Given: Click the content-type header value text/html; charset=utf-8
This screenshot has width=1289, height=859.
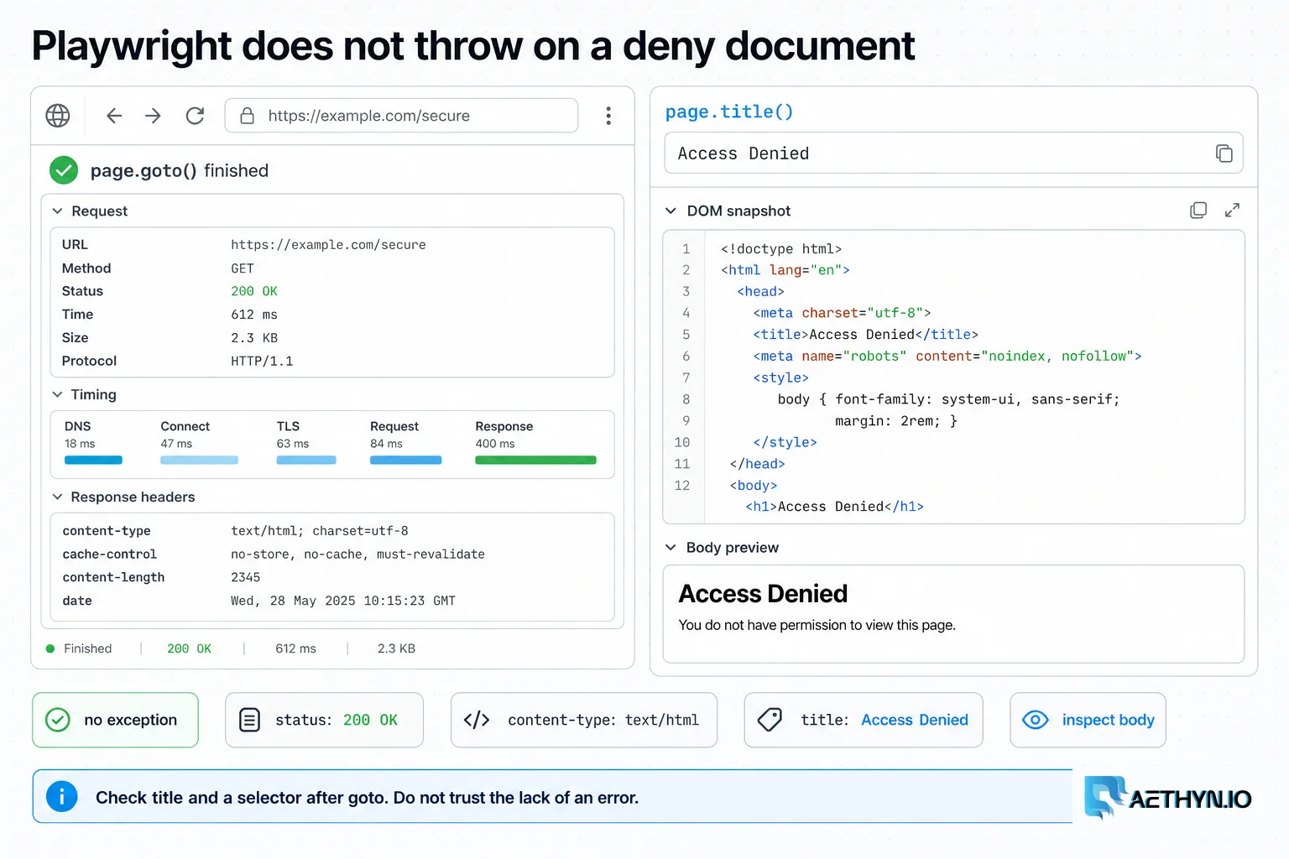Looking at the screenshot, I should coord(320,531).
